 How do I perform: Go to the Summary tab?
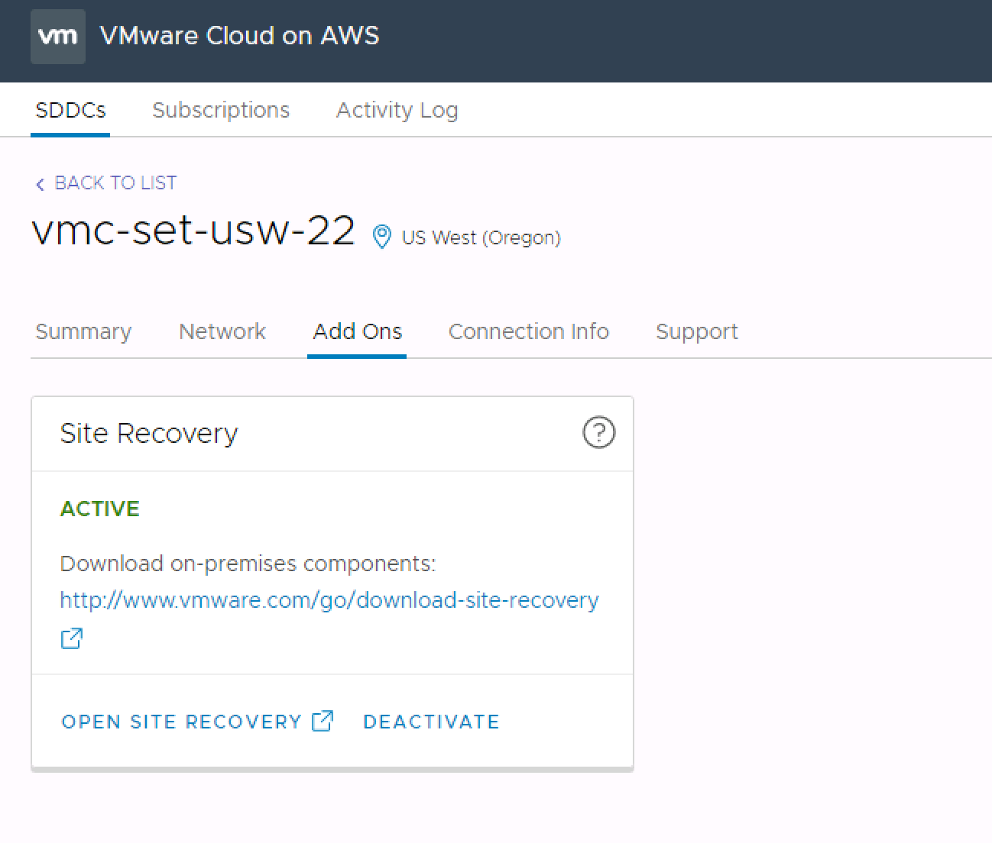coord(83,331)
